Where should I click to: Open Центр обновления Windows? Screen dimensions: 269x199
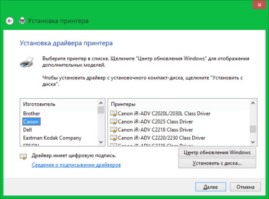point(217,152)
